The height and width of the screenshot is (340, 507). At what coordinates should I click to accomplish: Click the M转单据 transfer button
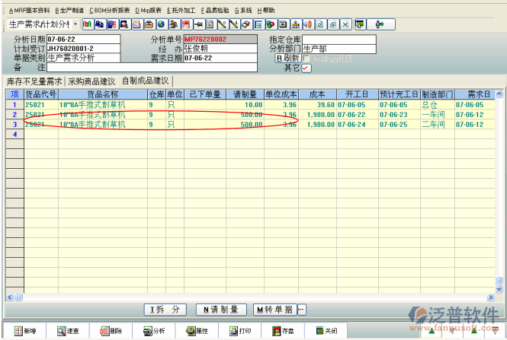point(274,310)
